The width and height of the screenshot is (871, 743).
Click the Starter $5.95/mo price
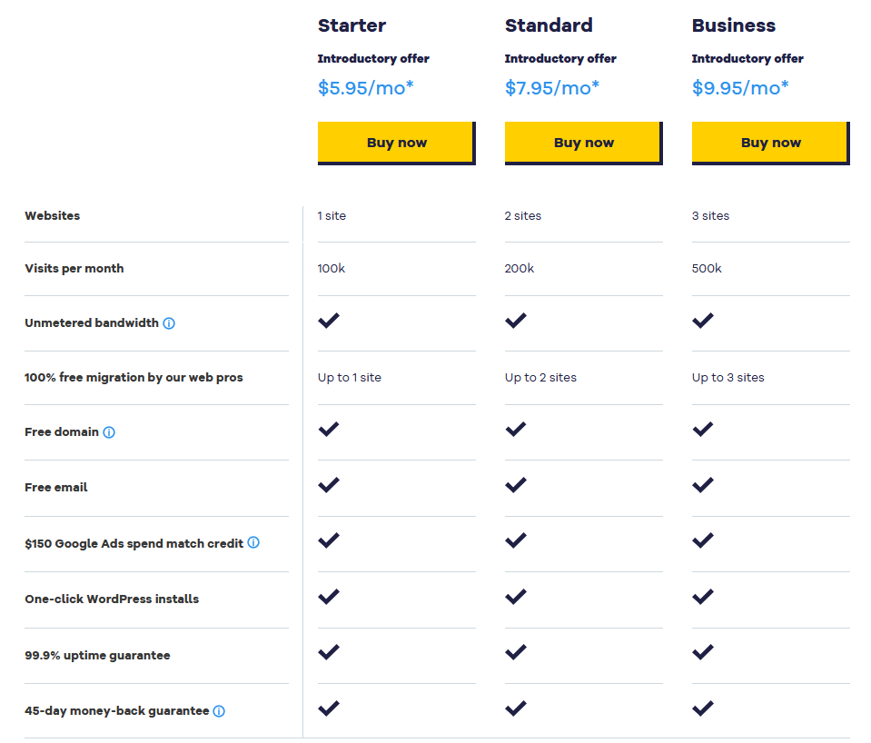tap(365, 88)
